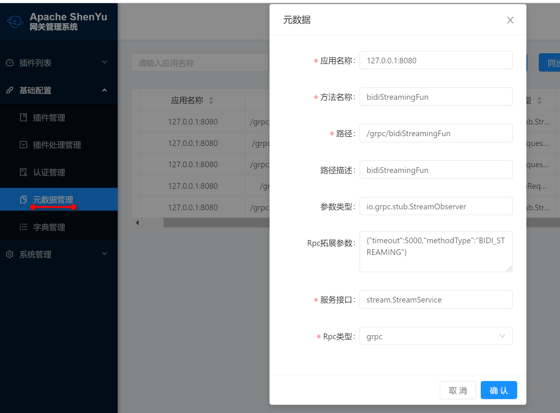560x413 pixels.
Task: Sort table by 应用名称 column
Action: point(211,100)
